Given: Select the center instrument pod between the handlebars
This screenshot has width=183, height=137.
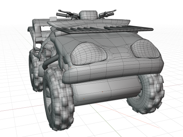Looking at the screenshot, I should click(88, 15).
